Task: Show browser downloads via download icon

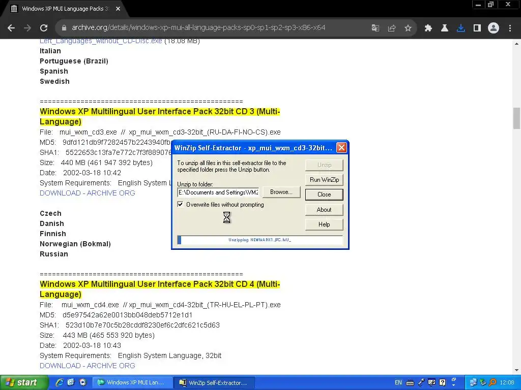Action: tap(461, 28)
